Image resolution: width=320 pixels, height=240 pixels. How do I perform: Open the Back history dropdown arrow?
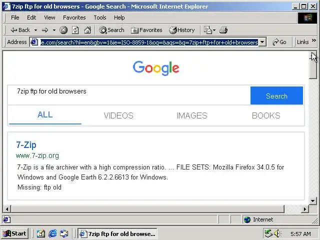pyautogui.click(x=35, y=30)
